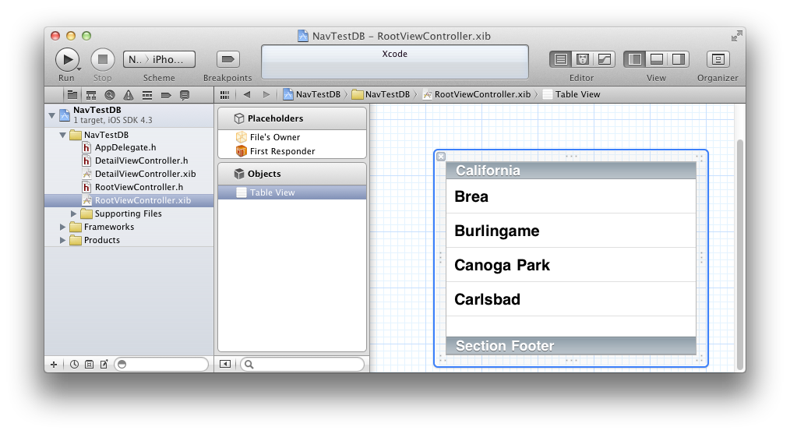This screenshot has height=434, width=790.
Task: Focus the navigator filter field
Action: click(x=161, y=364)
